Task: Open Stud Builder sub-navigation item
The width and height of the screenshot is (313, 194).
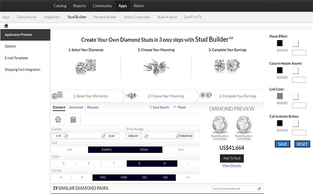Action: 77,17
